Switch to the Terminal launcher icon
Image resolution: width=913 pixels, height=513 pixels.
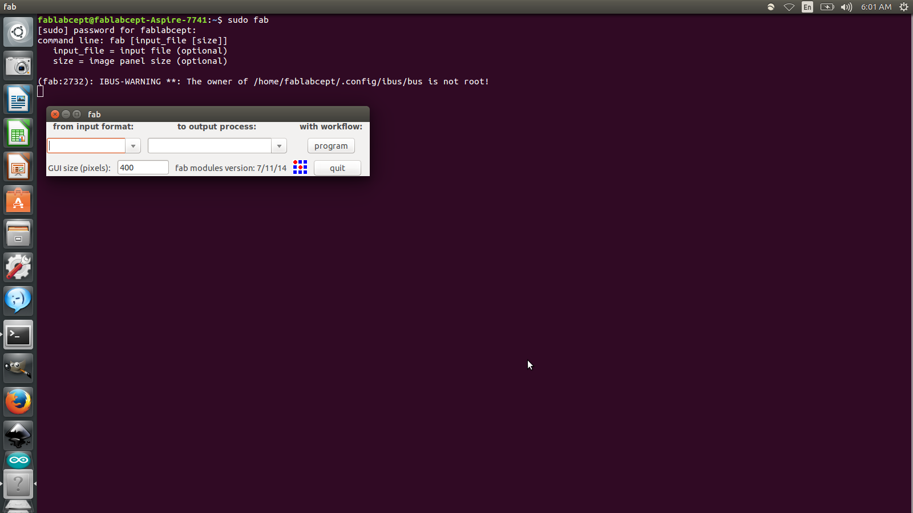click(18, 335)
